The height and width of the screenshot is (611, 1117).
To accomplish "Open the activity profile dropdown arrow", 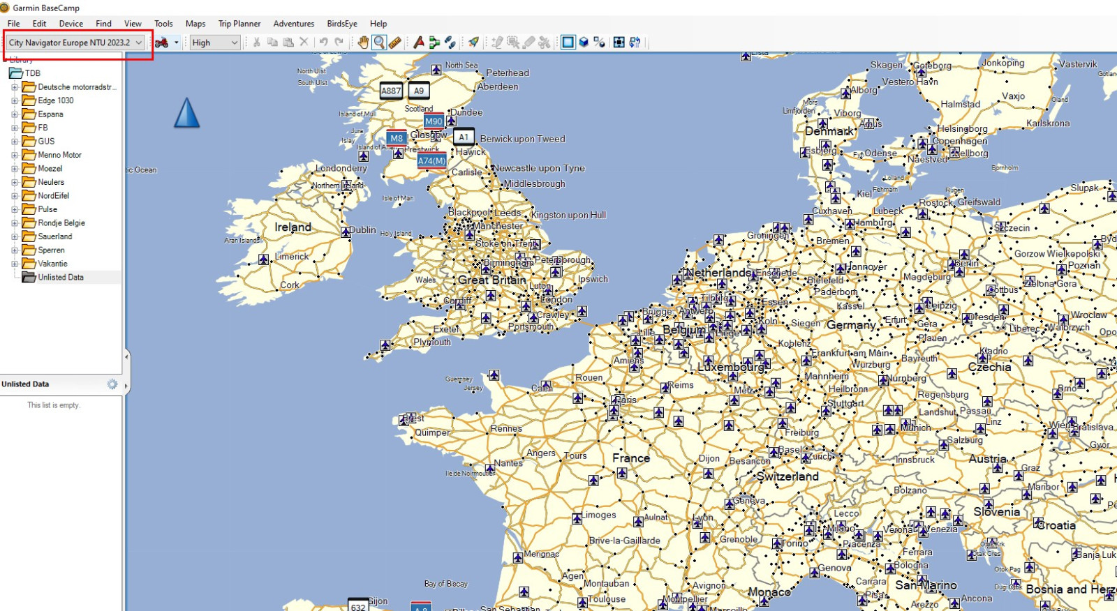I will point(176,43).
